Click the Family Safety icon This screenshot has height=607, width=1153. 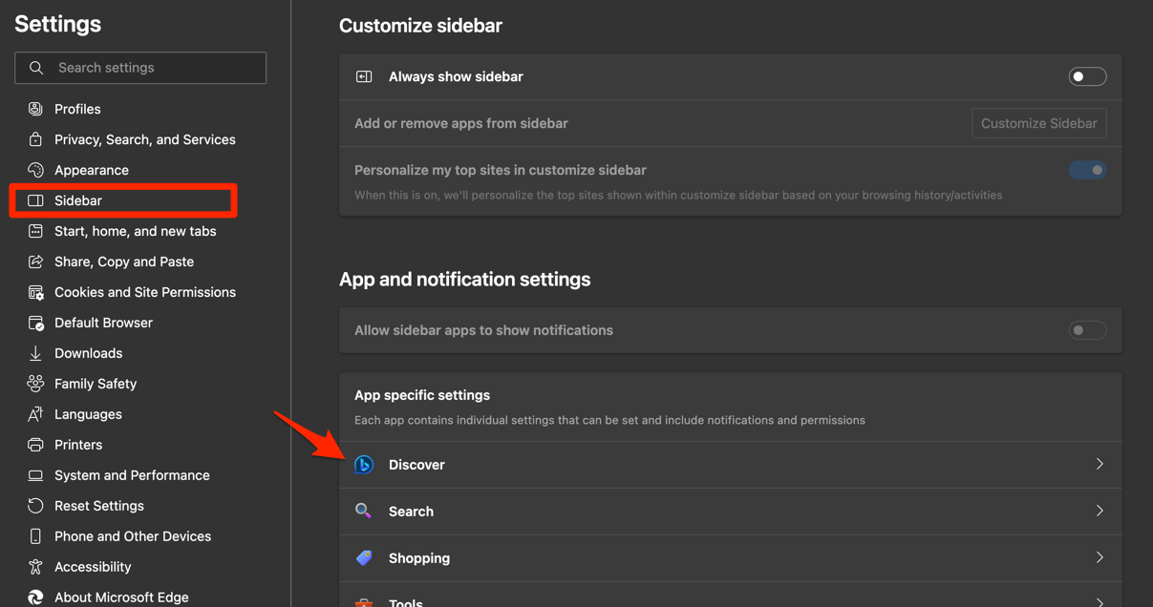pos(35,384)
